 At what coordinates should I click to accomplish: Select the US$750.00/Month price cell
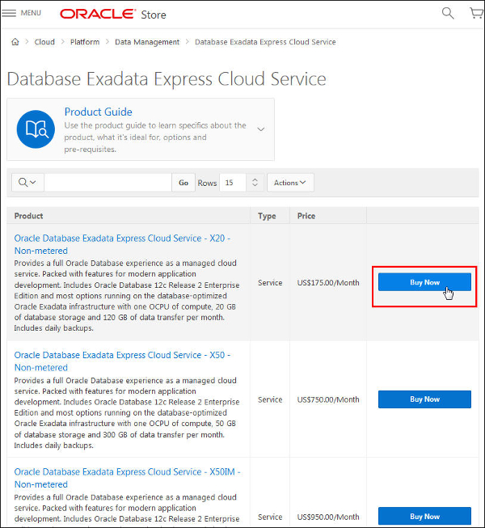[328, 399]
